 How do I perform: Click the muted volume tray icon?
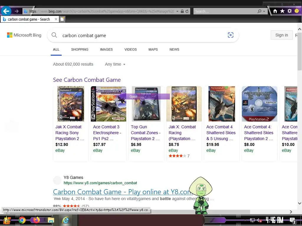[259, 220]
